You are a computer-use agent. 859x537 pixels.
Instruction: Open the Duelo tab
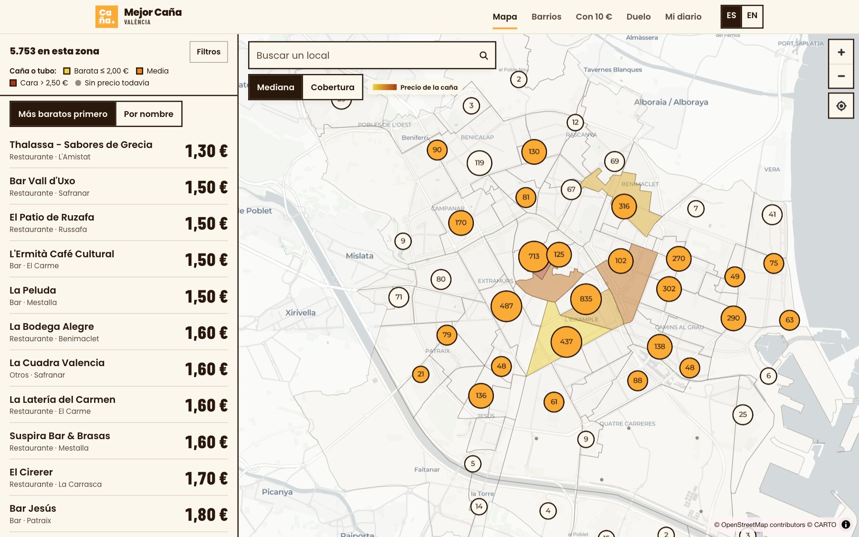[639, 17]
